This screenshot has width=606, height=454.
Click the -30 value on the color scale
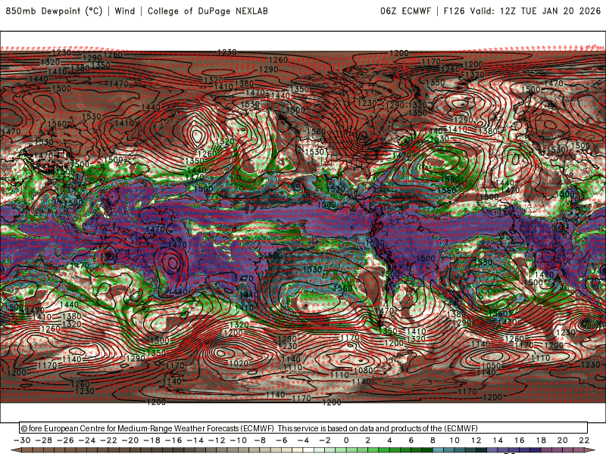click(x=22, y=440)
